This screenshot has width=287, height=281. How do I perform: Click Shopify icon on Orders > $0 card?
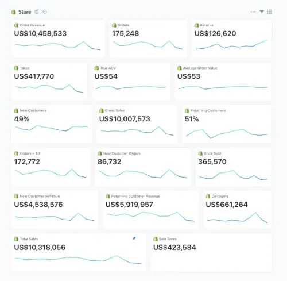[16, 153]
